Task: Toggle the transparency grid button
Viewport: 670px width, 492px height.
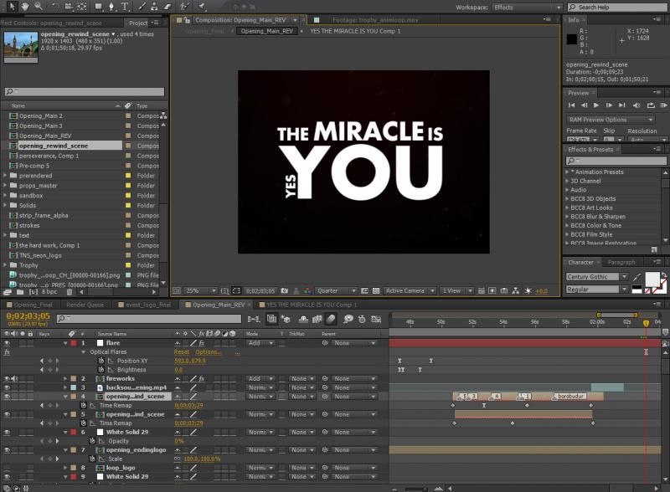Action: (x=376, y=291)
